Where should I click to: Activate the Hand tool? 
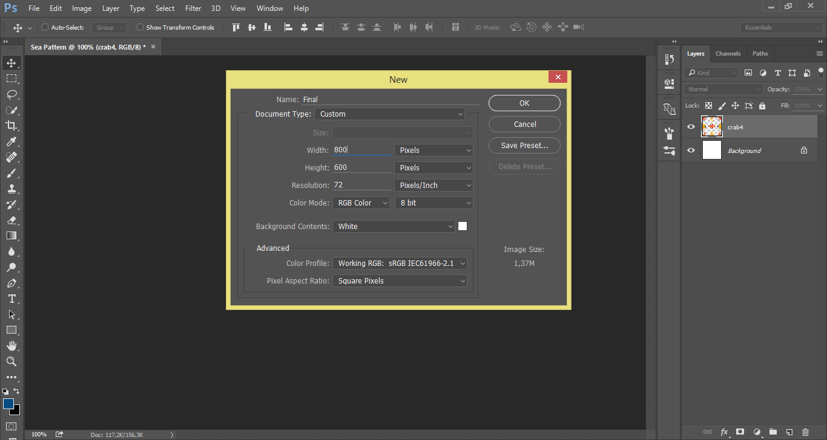click(11, 346)
